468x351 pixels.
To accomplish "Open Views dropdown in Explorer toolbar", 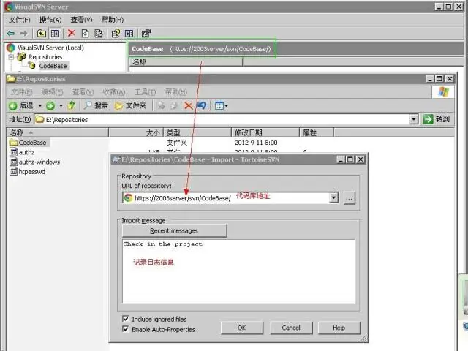I will 221,105.
